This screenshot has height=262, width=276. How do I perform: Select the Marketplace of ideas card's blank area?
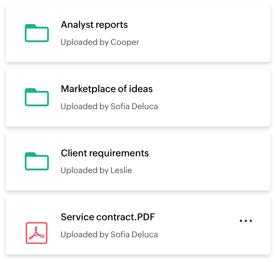(x=215, y=97)
